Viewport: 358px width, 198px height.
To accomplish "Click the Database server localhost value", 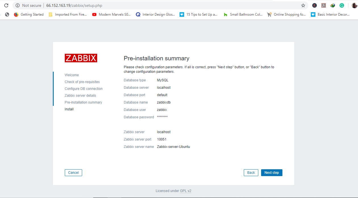I will coord(164,88).
